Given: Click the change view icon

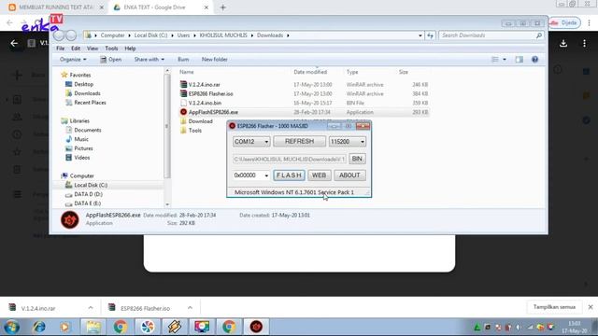Looking at the screenshot, I should click(x=495, y=60).
